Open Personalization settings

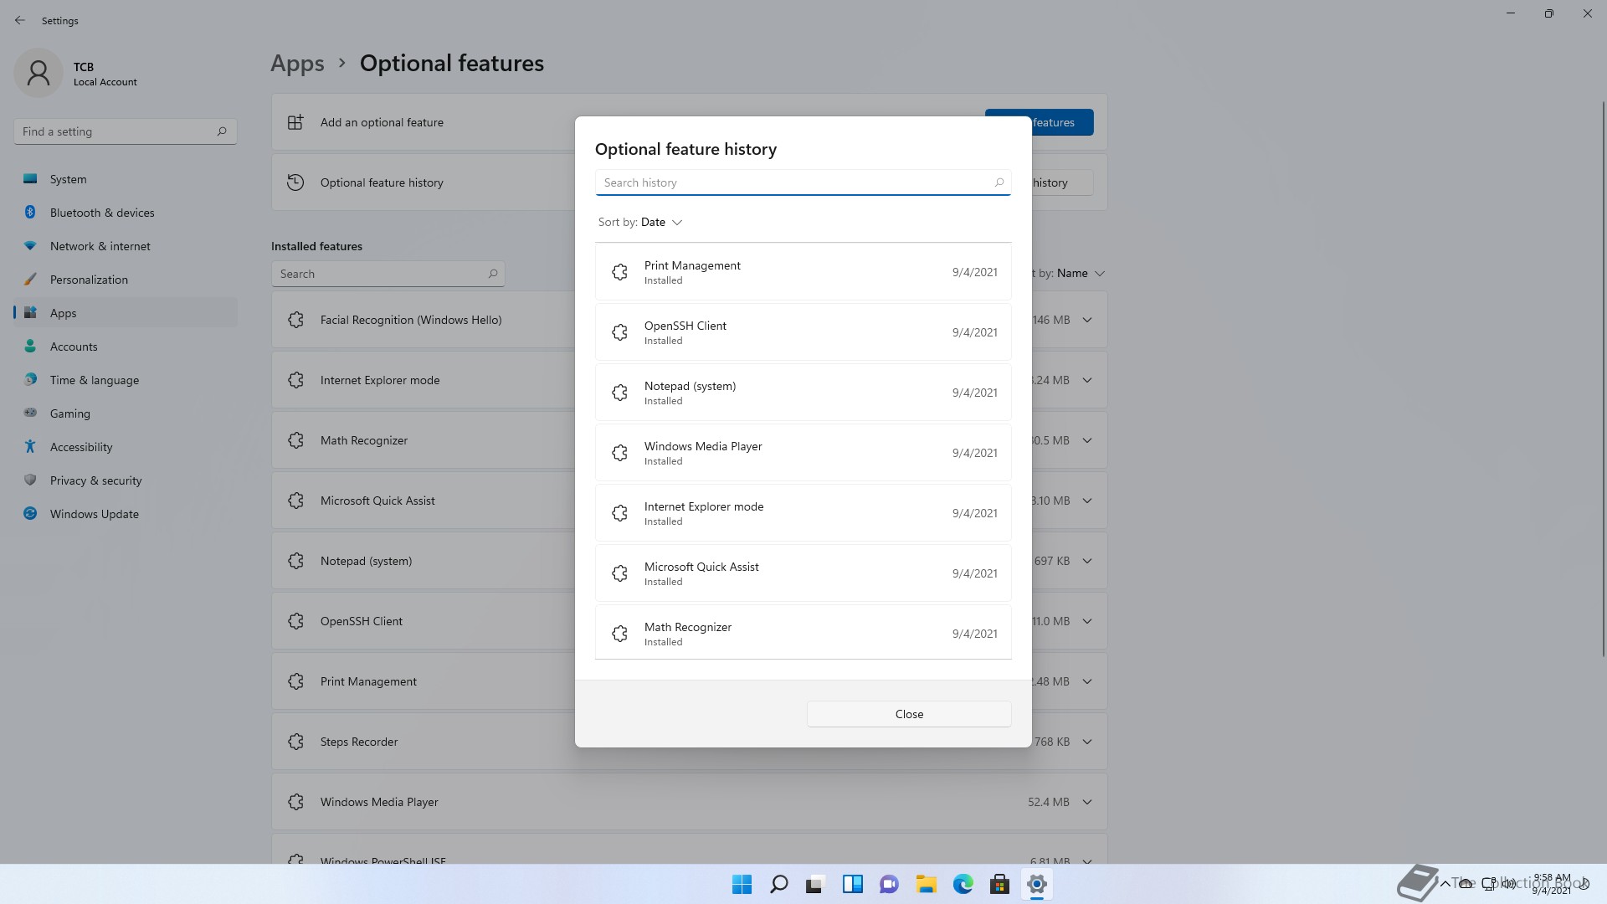pyautogui.click(x=126, y=280)
